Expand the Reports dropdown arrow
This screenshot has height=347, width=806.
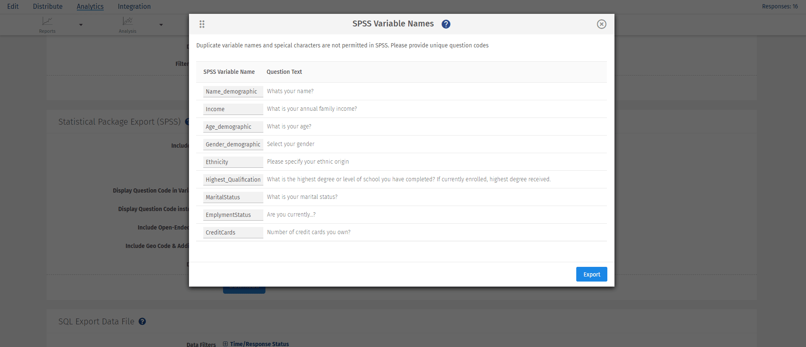point(81,25)
